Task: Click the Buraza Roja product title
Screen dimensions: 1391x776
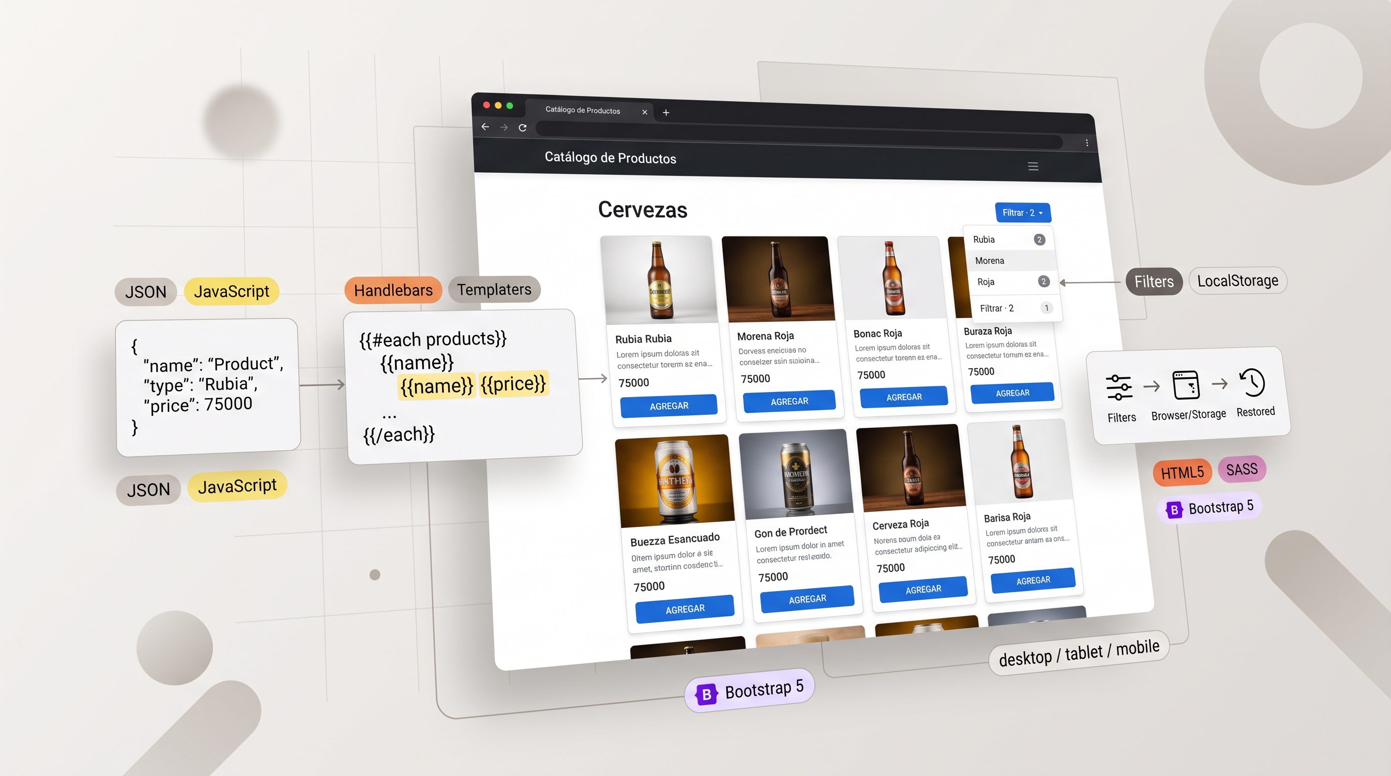Action: (x=988, y=331)
